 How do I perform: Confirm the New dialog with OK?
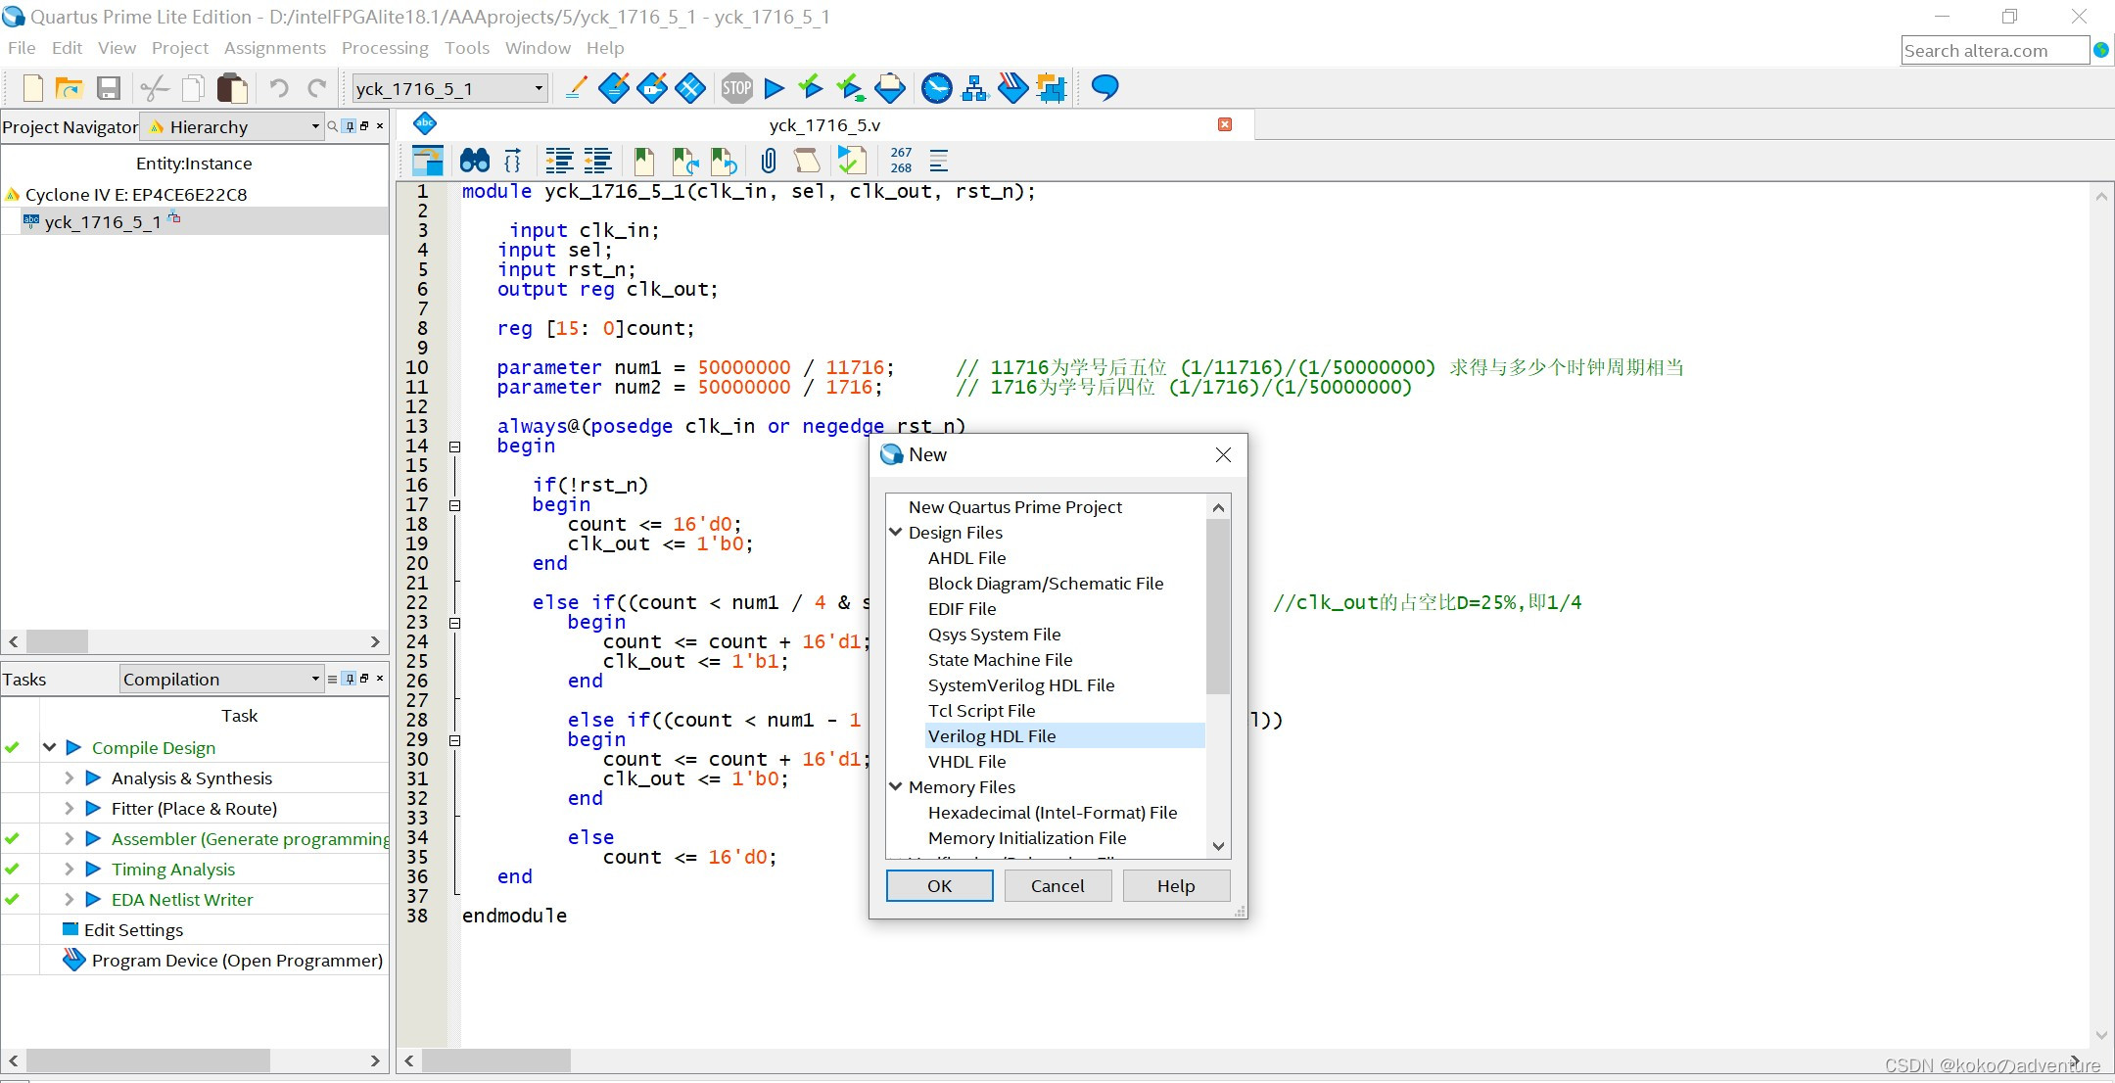coord(939,885)
